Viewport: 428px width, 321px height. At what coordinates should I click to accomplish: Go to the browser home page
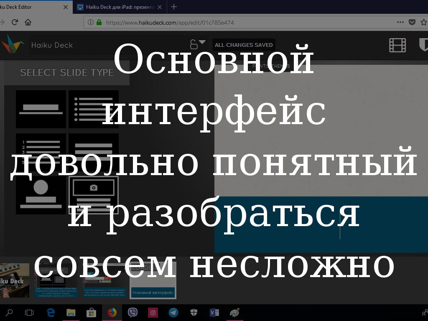click(x=28, y=22)
